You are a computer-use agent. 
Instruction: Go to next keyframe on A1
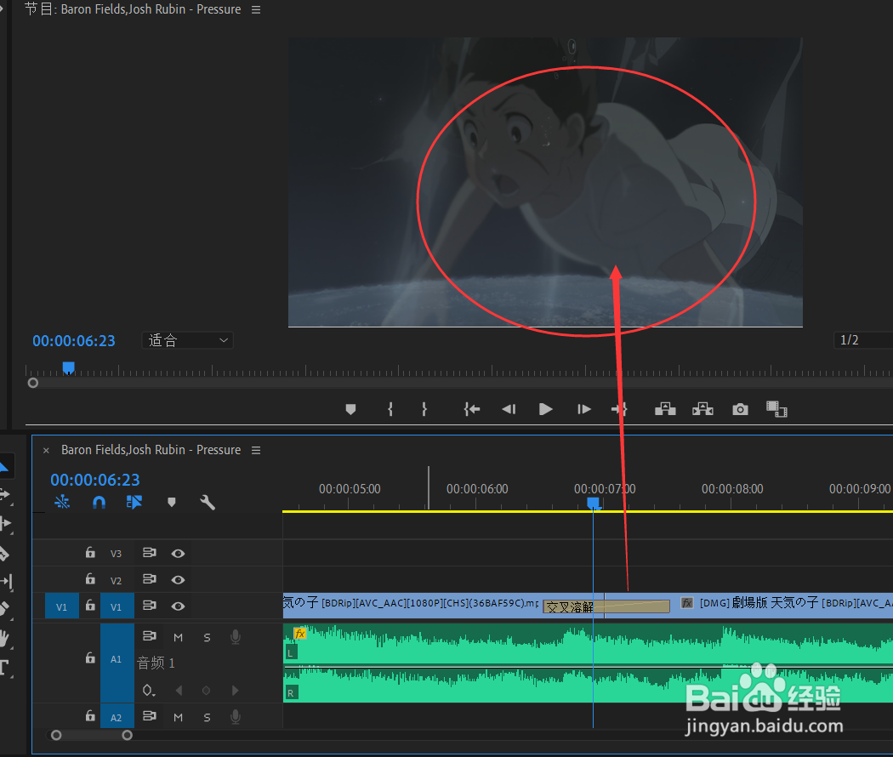tap(235, 691)
